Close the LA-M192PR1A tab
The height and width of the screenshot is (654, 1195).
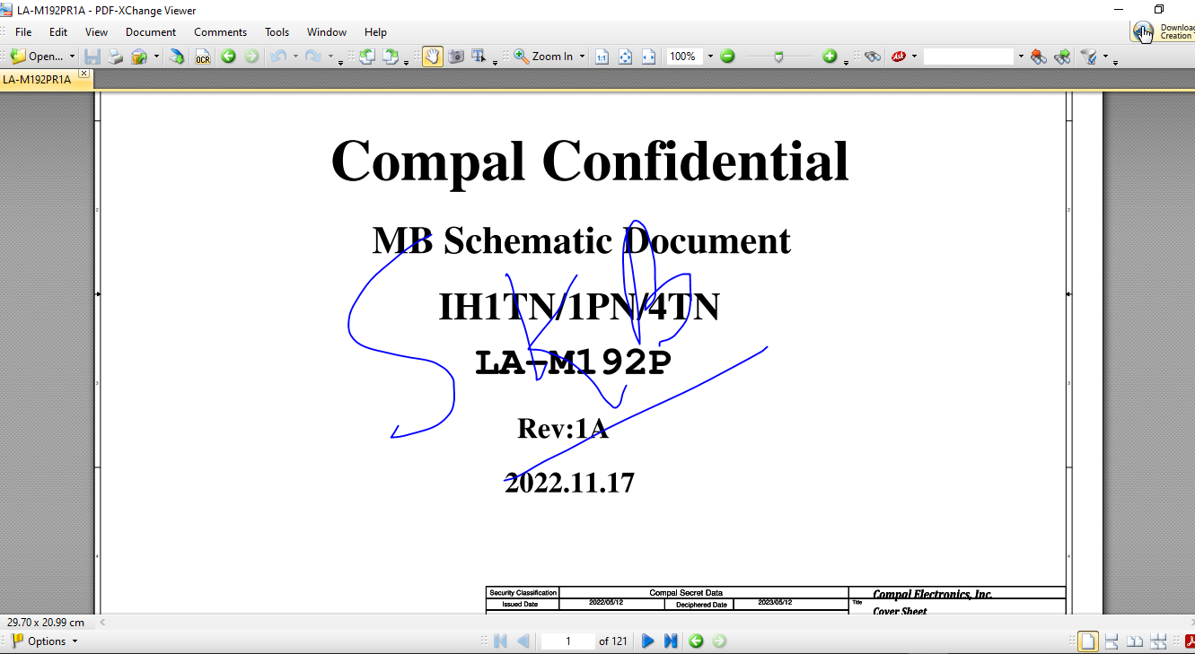tap(84, 74)
